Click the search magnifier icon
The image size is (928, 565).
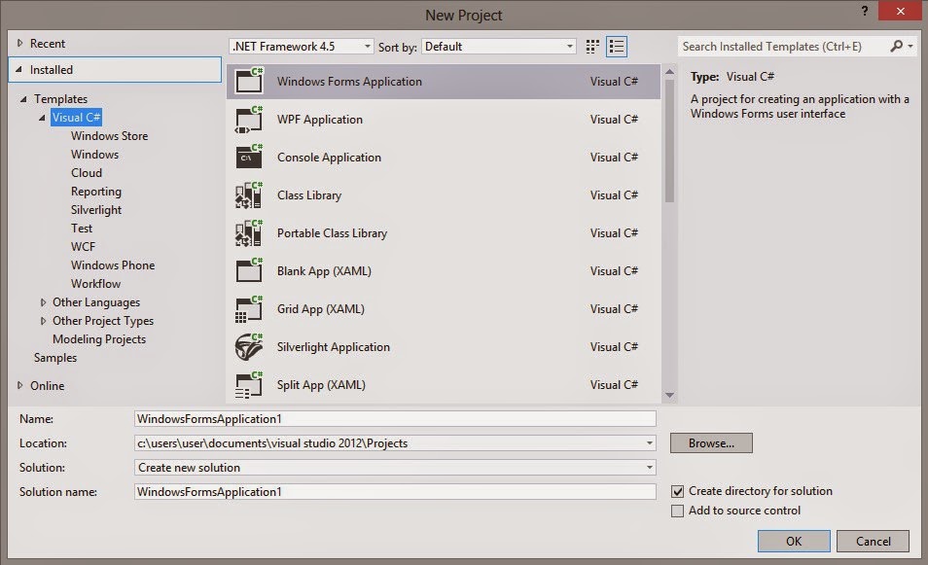pyautogui.click(x=897, y=46)
